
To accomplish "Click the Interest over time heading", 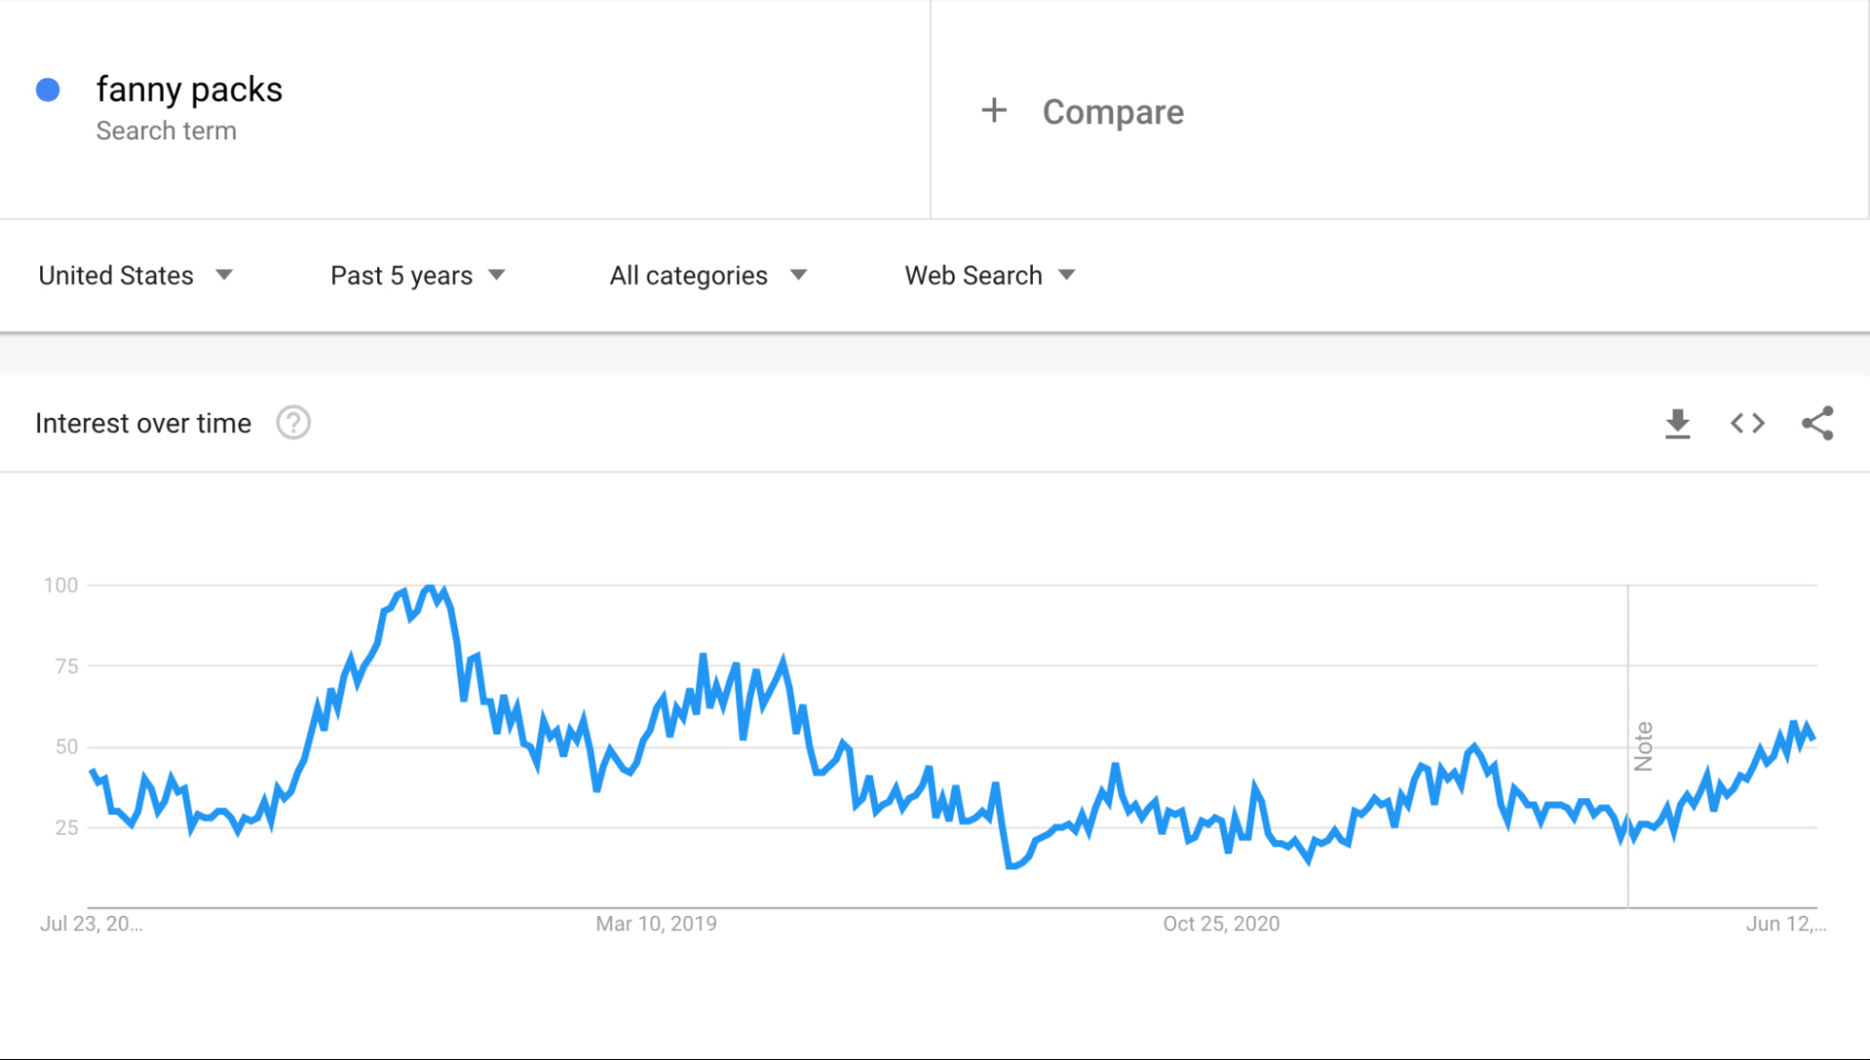I will (x=143, y=423).
